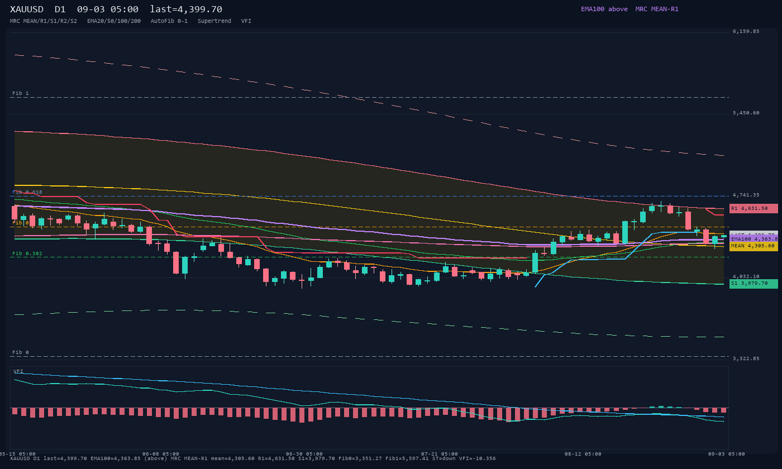Click the 3,322.85 price axis label
Screen dimensions: 782x469
746,358
